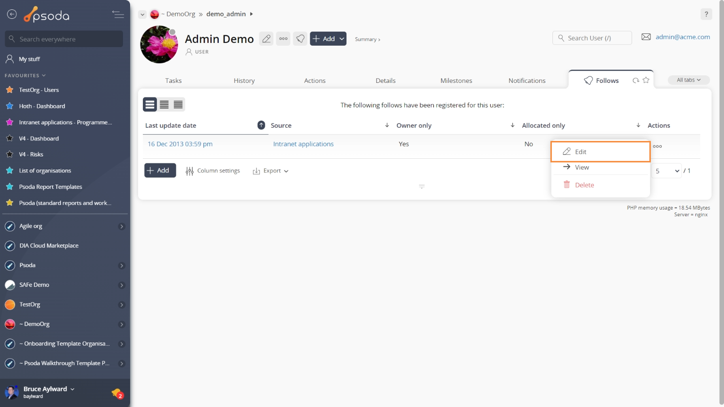Switch to Notifications tab
The width and height of the screenshot is (724, 407).
point(527,81)
